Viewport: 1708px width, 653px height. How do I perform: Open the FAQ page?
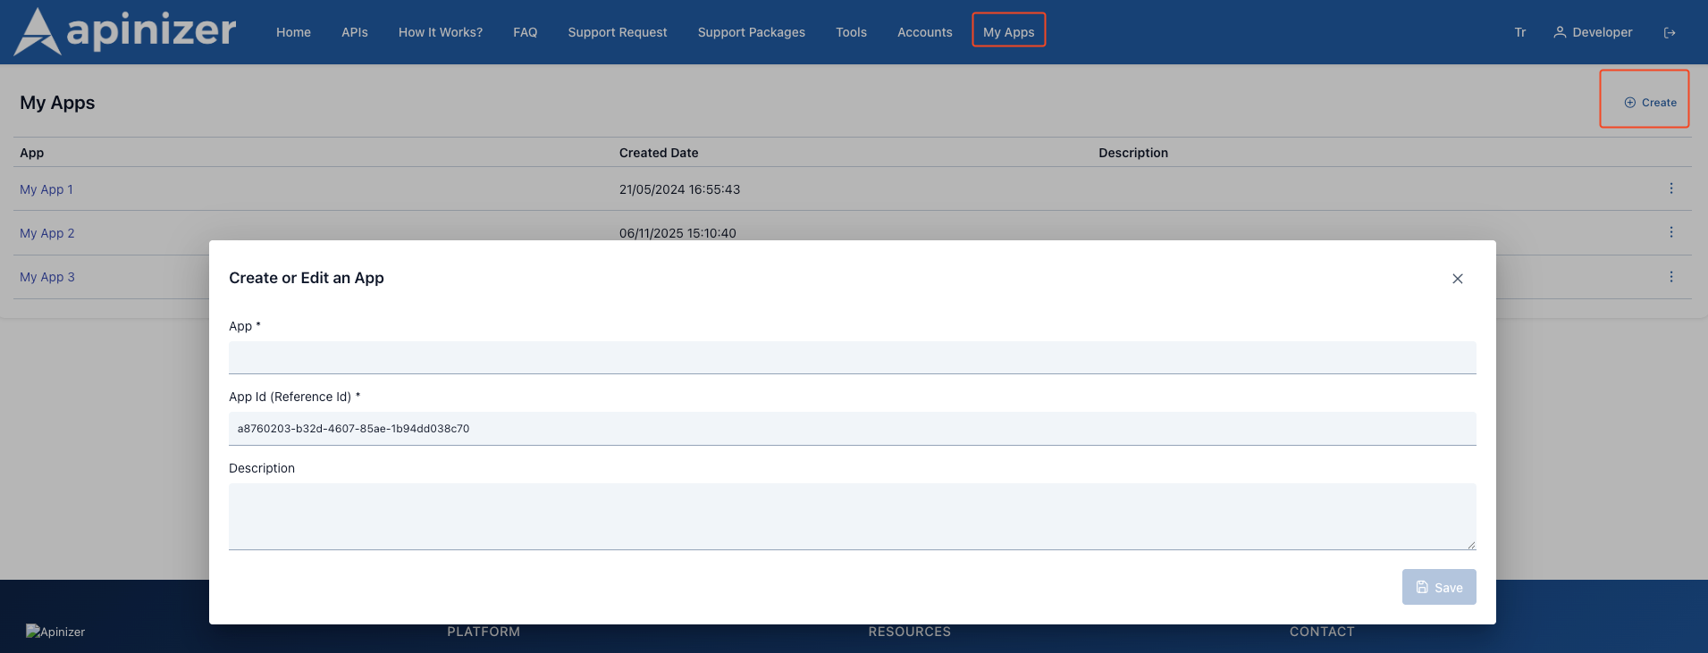coord(525,32)
